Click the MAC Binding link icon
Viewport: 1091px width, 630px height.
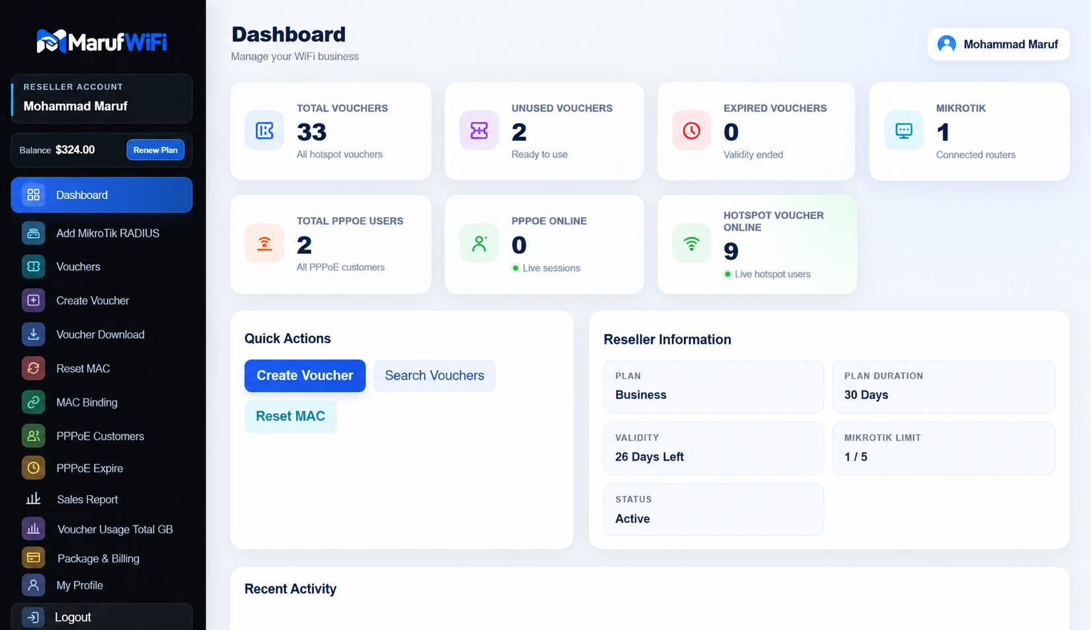[x=33, y=402]
